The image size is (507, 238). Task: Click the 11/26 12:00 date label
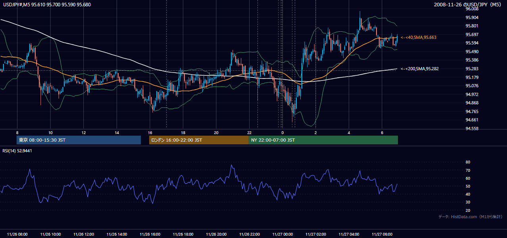[84, 234]
